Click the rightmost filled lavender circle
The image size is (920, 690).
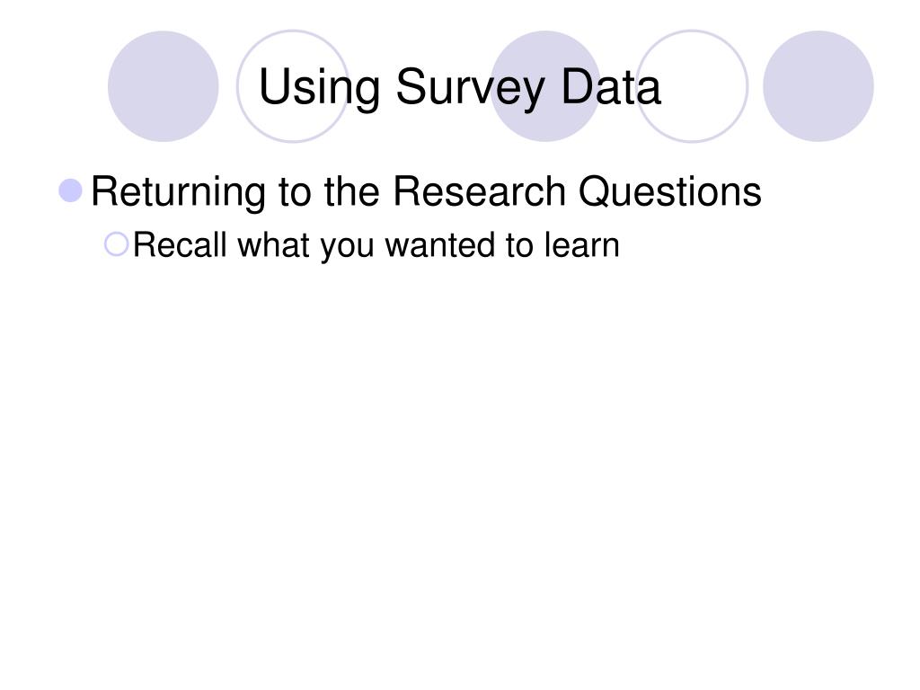[x=818, y=86]
